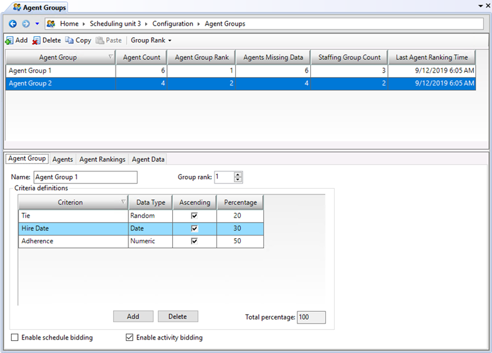Increase the Group rank stepper value
The image size is (492, 353).
point(238,175)
